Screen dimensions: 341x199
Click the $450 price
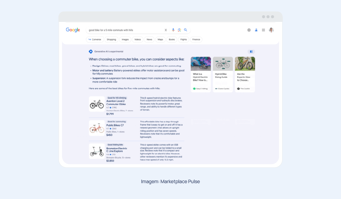(x=109, y=135)
